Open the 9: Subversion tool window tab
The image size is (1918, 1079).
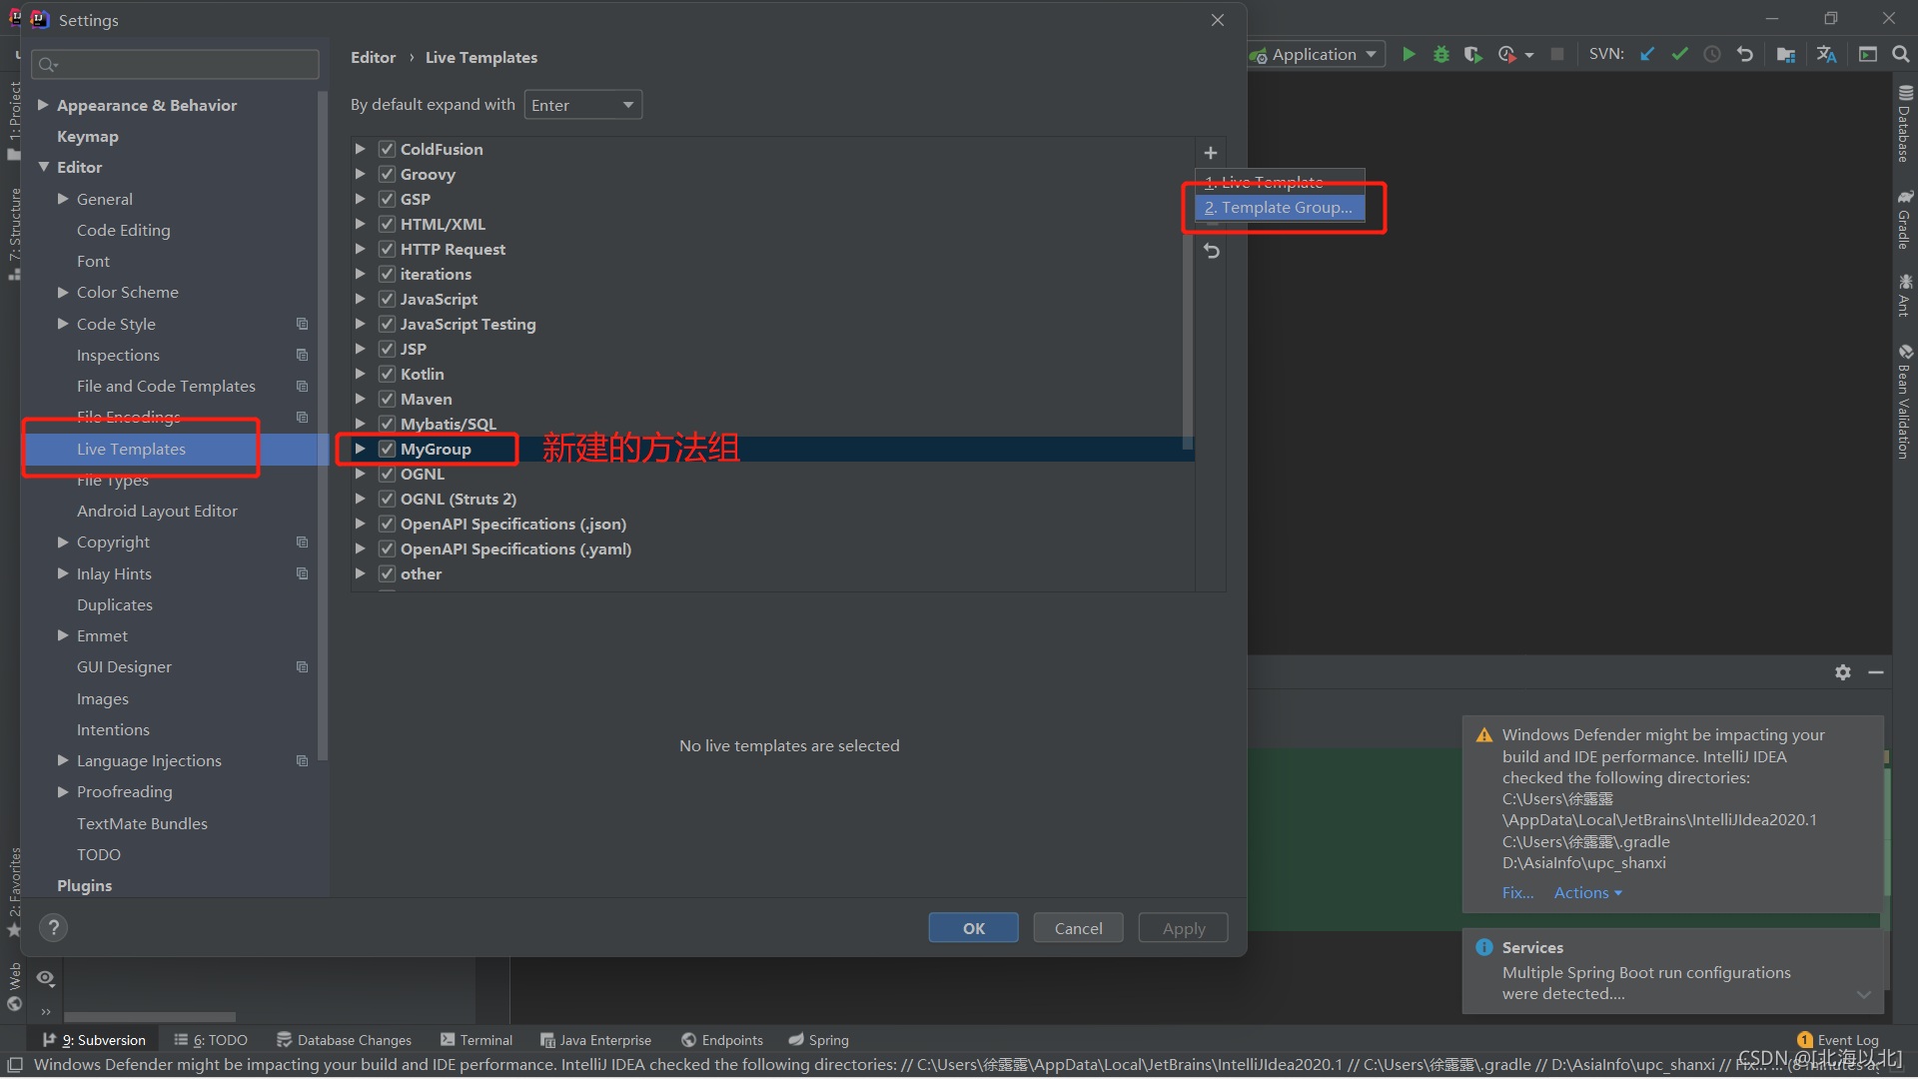pyautogui.click(x=94, y=1040)
